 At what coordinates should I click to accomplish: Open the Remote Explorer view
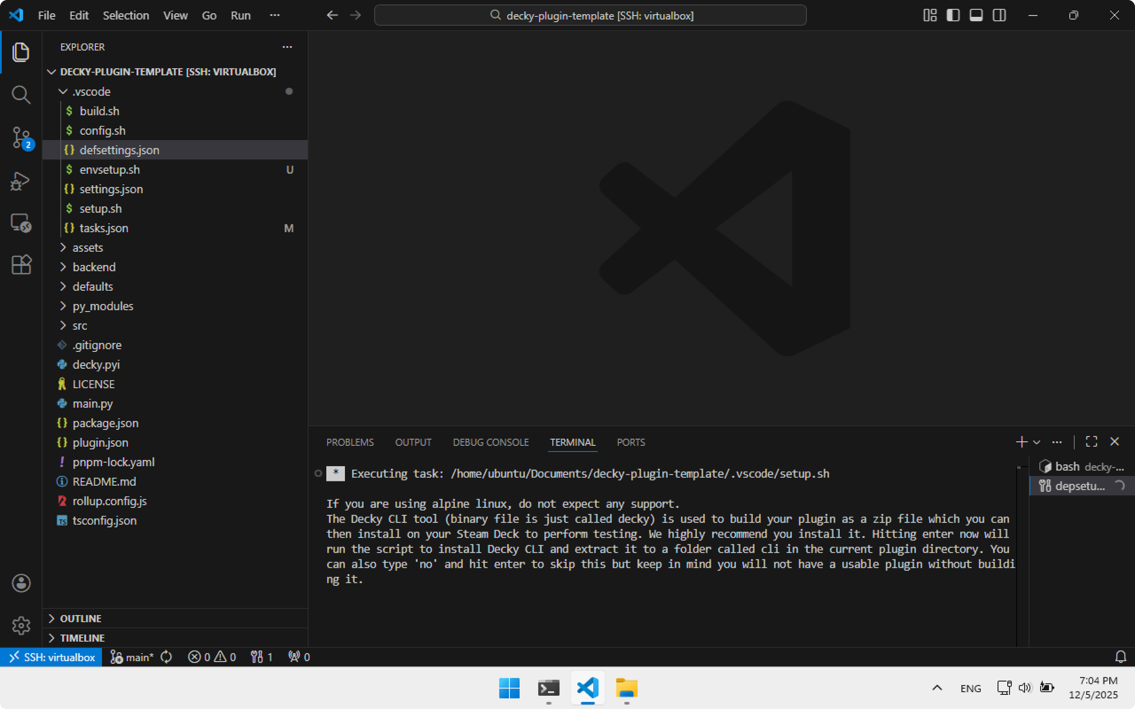click(x=21, y=223)
